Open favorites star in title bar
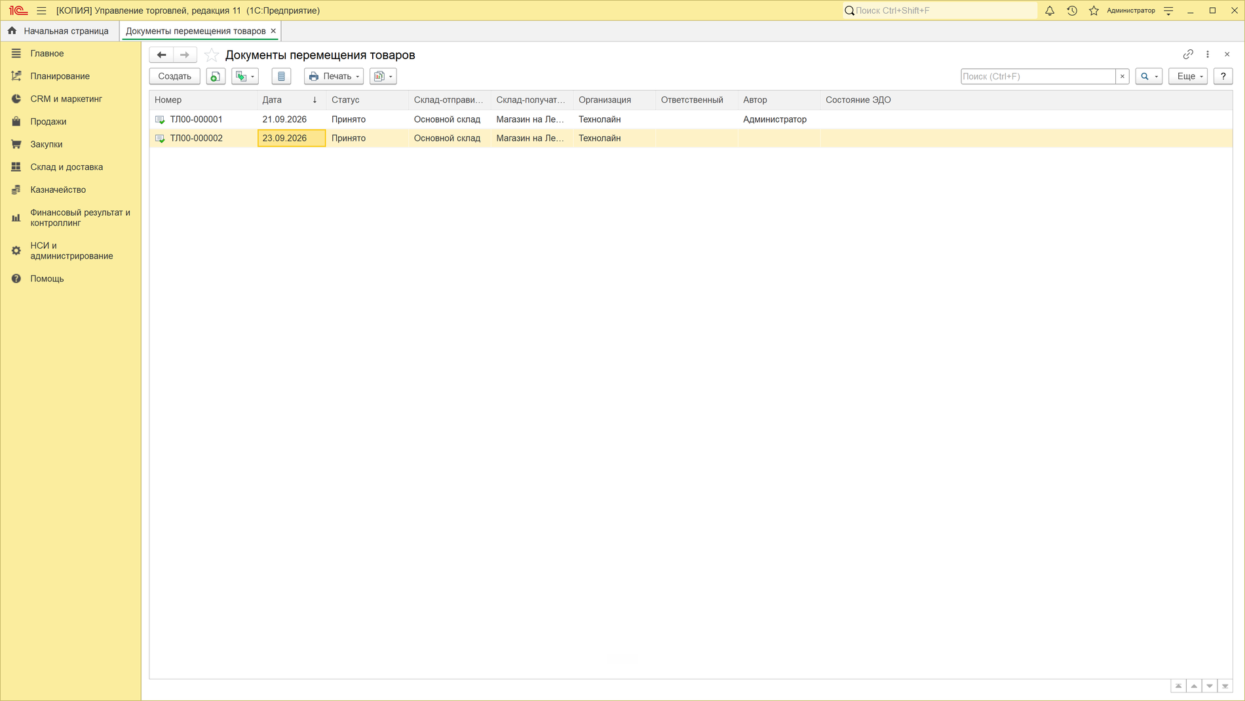Screen dimensions: 1245x701 click(1094, 10)
